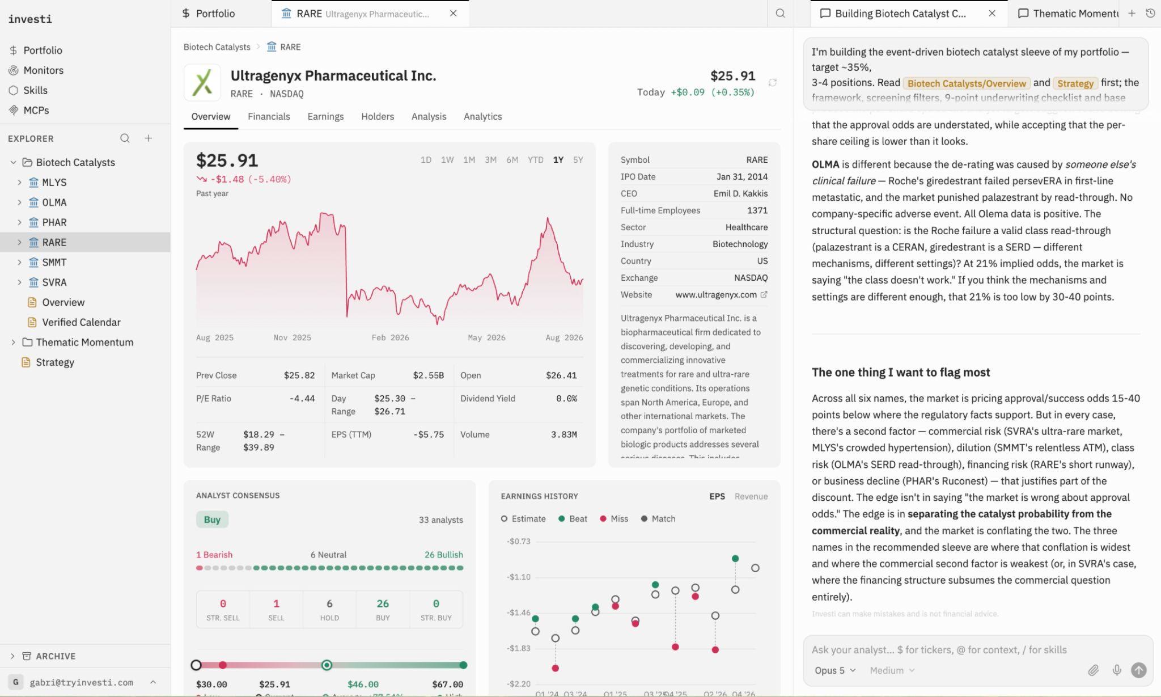This screenshot has height=697, width=1161.
Task: Switch earnings history to EPS
Action: point(717,496)
